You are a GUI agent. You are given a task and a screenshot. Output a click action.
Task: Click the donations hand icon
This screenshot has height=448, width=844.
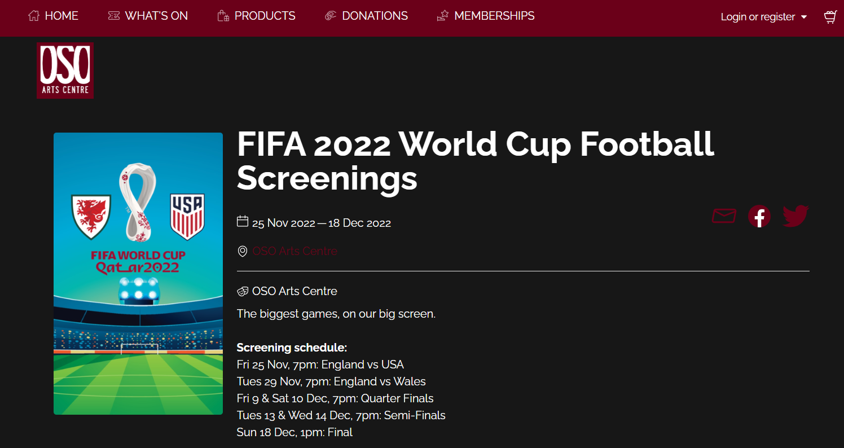[331, 16]
